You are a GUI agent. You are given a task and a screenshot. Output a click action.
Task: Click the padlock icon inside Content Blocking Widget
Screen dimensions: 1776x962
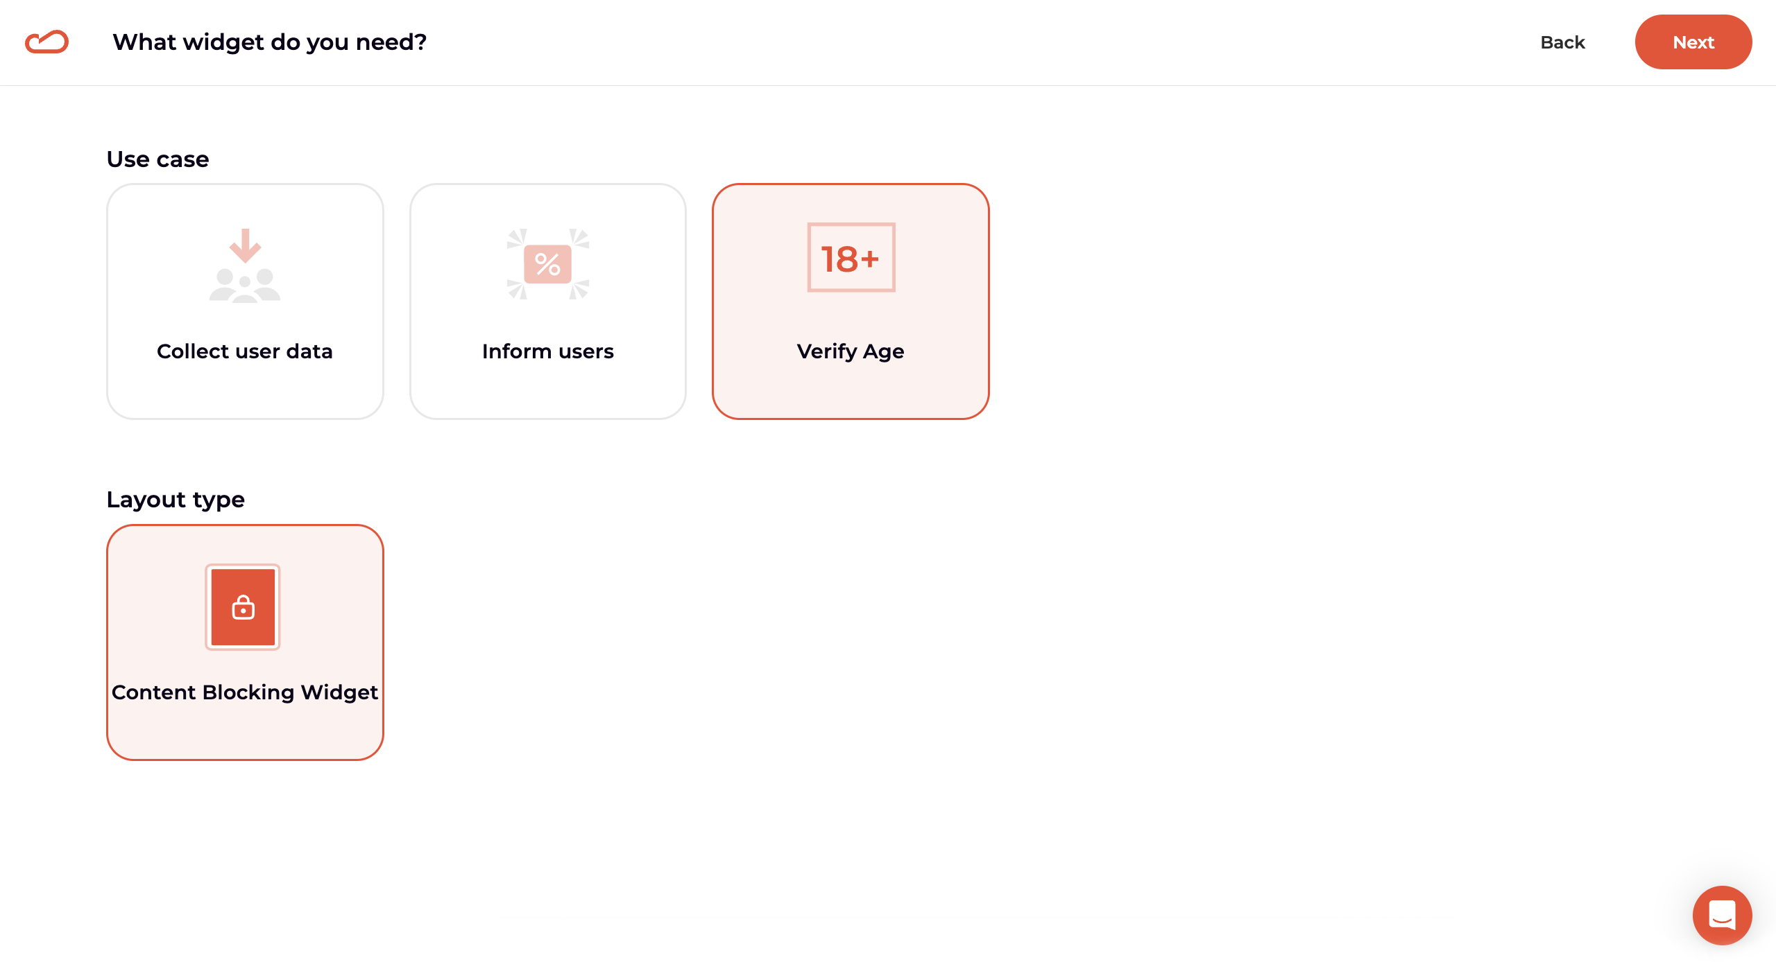(244, 607)
